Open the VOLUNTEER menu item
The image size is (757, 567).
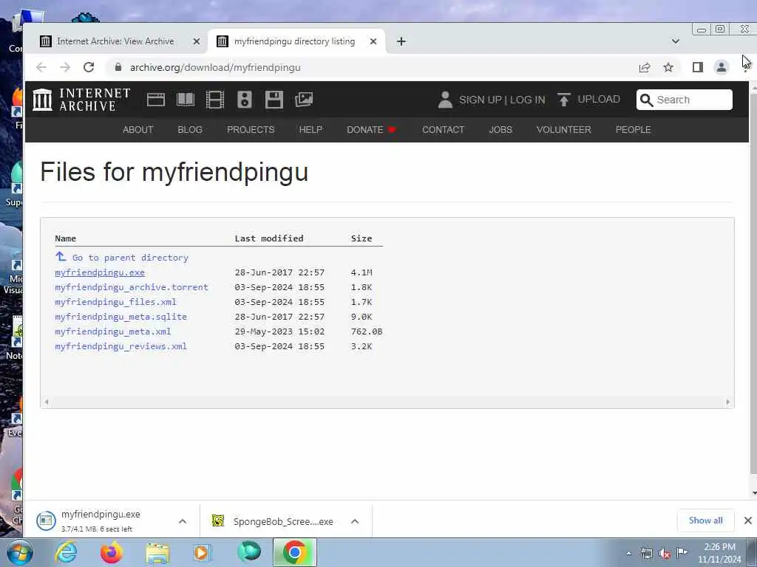point(563,130)
